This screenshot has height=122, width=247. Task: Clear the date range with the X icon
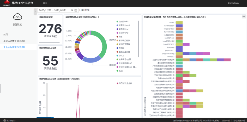coord(72,10)
